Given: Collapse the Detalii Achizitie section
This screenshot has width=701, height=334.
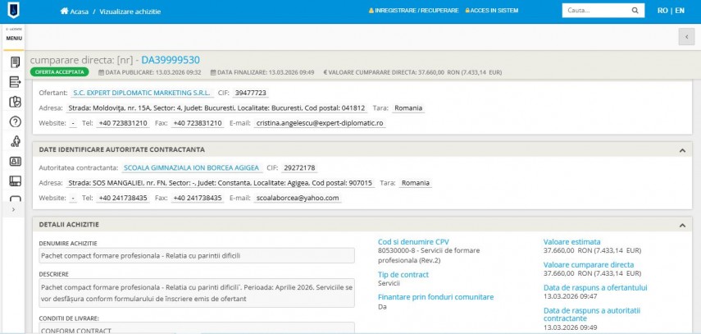Looking at the screenshot, I should coord(682,224).
